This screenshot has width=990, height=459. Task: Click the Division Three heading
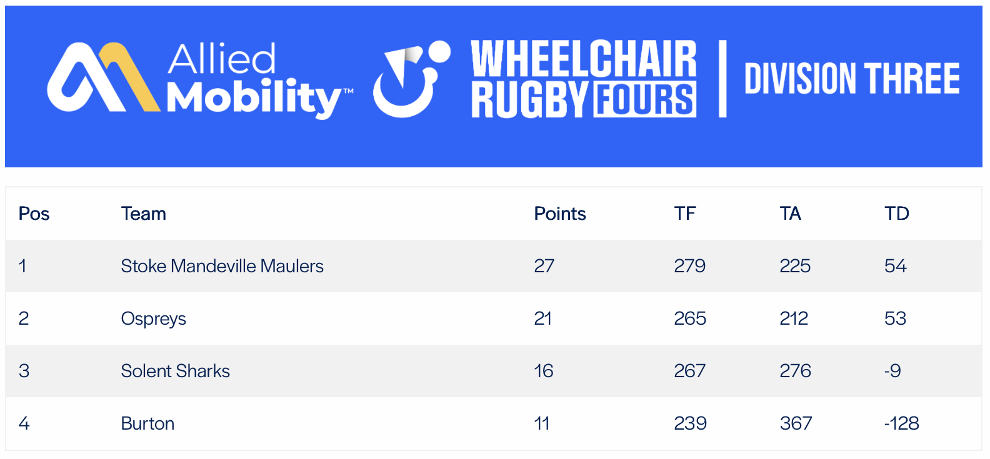pos(852,78)
